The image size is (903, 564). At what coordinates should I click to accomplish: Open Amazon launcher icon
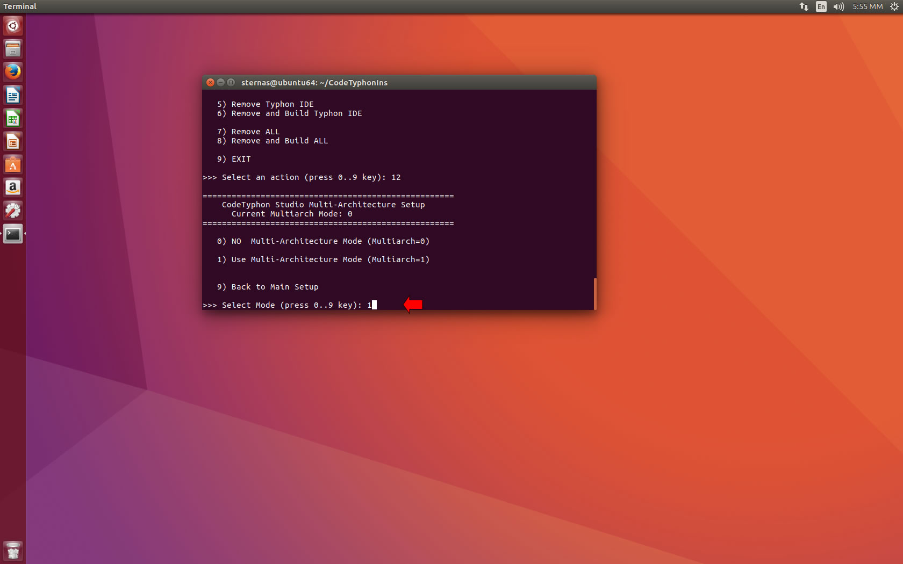pos(13,187)
